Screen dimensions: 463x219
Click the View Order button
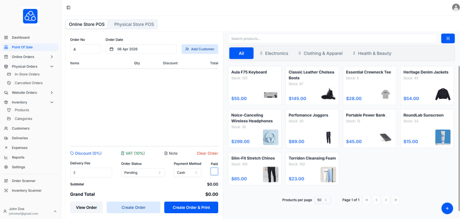[86, 207]
